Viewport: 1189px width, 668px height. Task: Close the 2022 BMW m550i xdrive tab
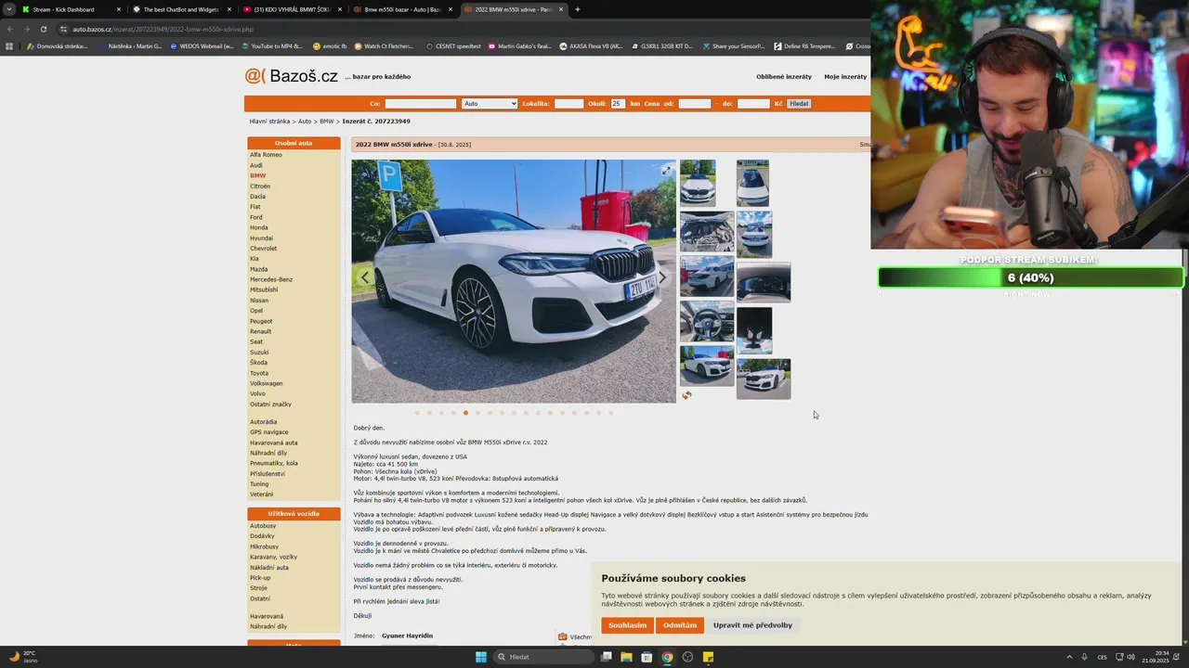click(x=560, y=9)
